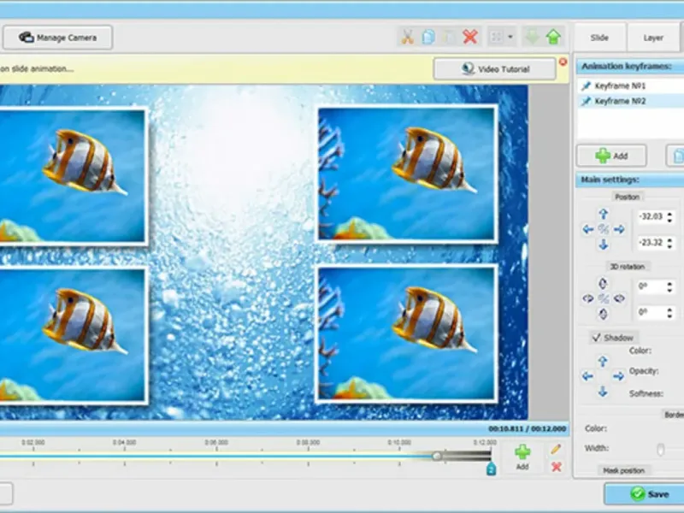Add a keyframe with the timeline Add button
Screen dimensions: 684x513
(x=522, y=457)
